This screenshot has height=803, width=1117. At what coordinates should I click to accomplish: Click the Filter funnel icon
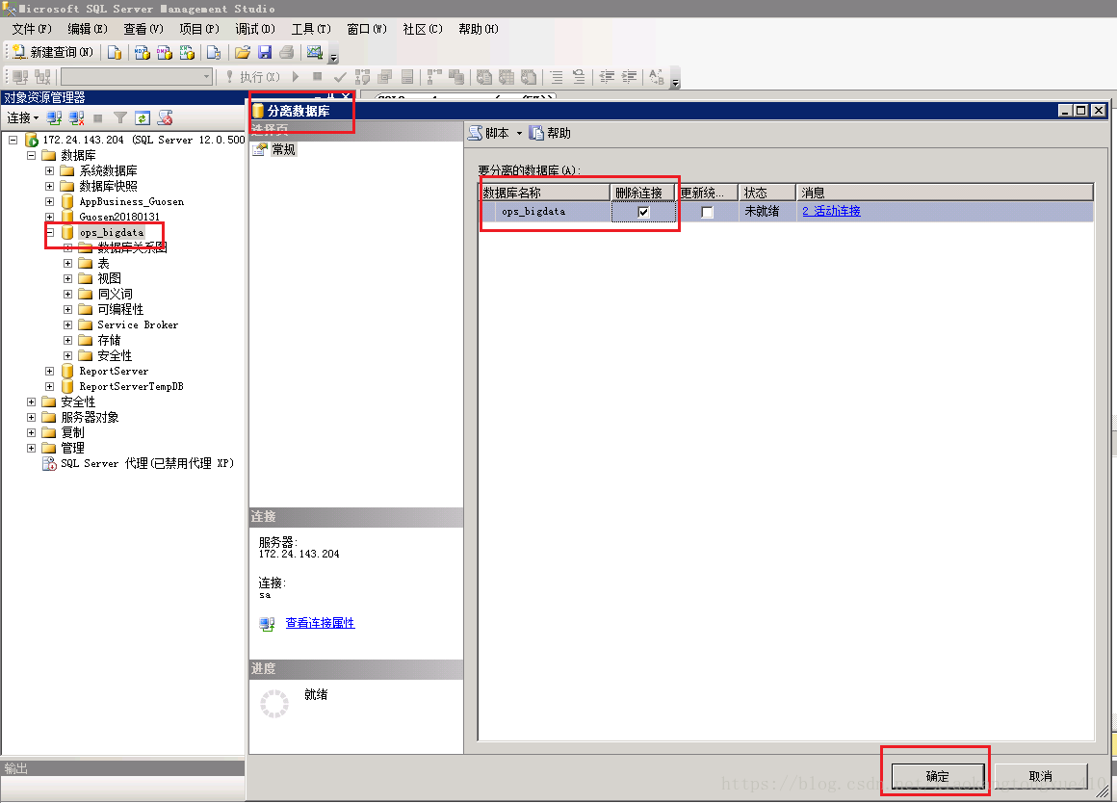120,117
